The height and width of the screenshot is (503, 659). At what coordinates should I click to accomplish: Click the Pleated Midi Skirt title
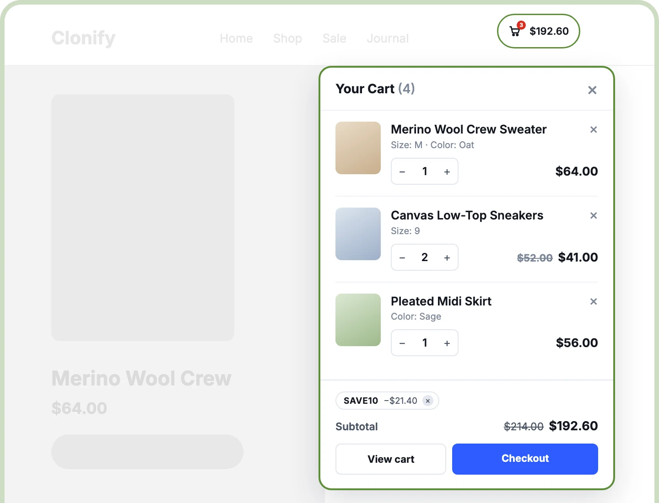(x=441, y=301)
